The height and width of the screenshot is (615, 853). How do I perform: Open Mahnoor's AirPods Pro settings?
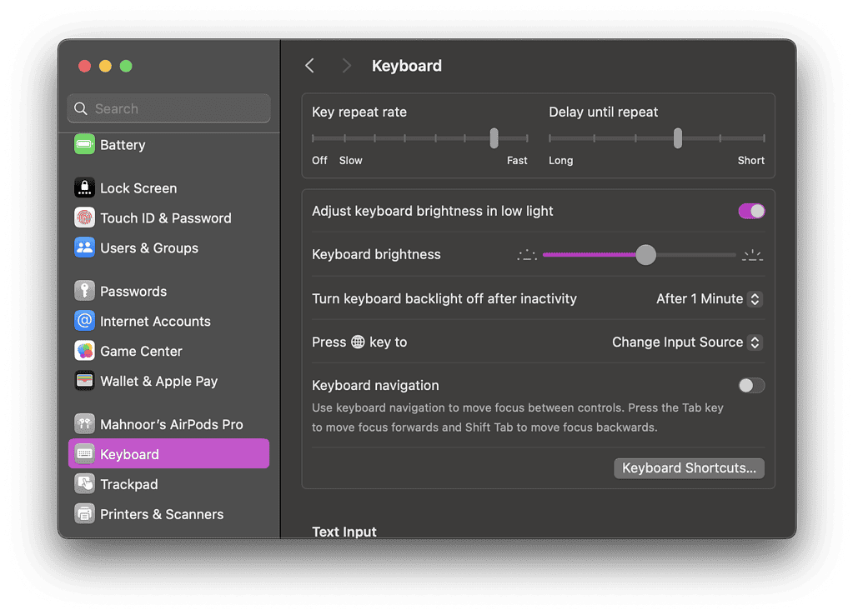pos(171,424)
